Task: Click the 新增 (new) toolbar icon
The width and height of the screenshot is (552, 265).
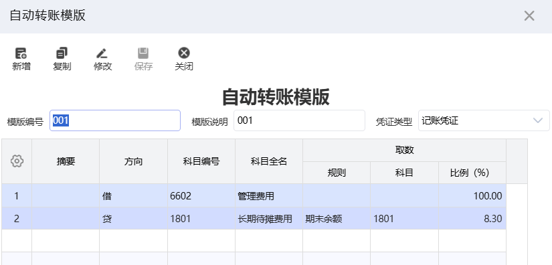Action: 21,53
